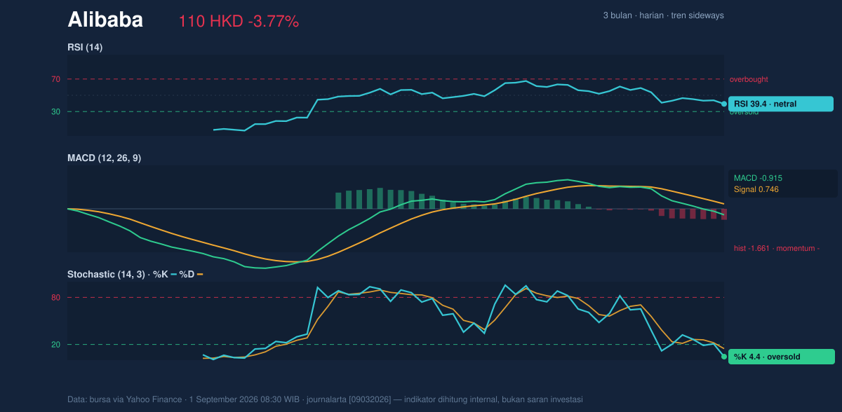Click the 'RSI 39.4 · netral' badge
Screen dimensions: 842x412
click(x=781, y=104)
